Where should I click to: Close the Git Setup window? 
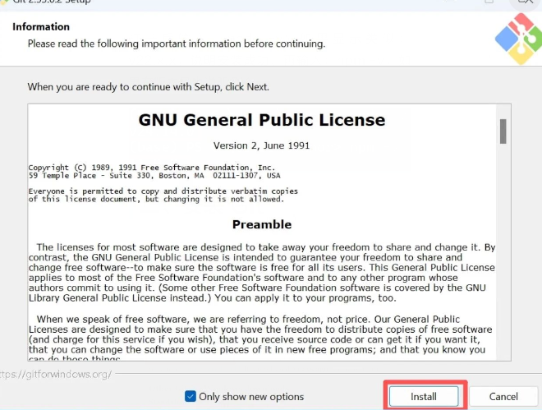(522, 2)
